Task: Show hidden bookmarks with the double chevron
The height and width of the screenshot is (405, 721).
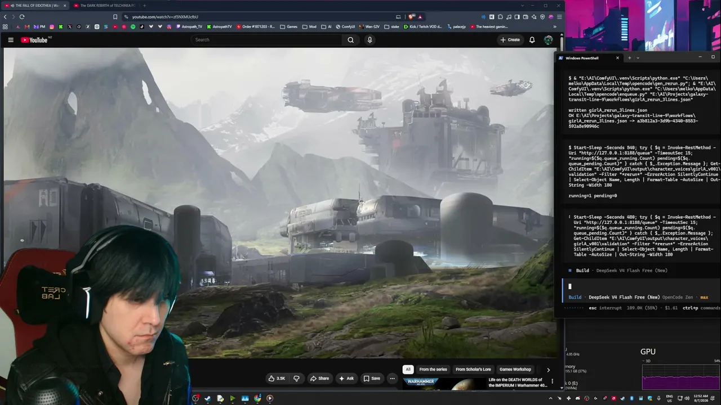Action: coord(555,26)
